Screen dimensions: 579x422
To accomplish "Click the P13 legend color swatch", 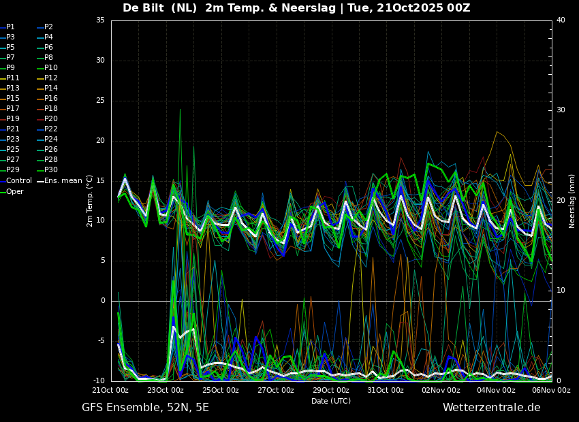I will pyautogui.click(x=3, y=88).
